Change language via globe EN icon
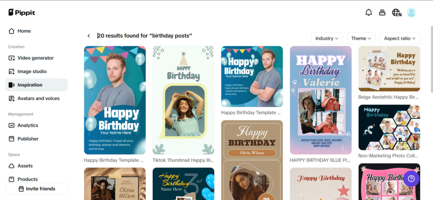The width and height of the screenshot is (433, 200). coord(397,13)
